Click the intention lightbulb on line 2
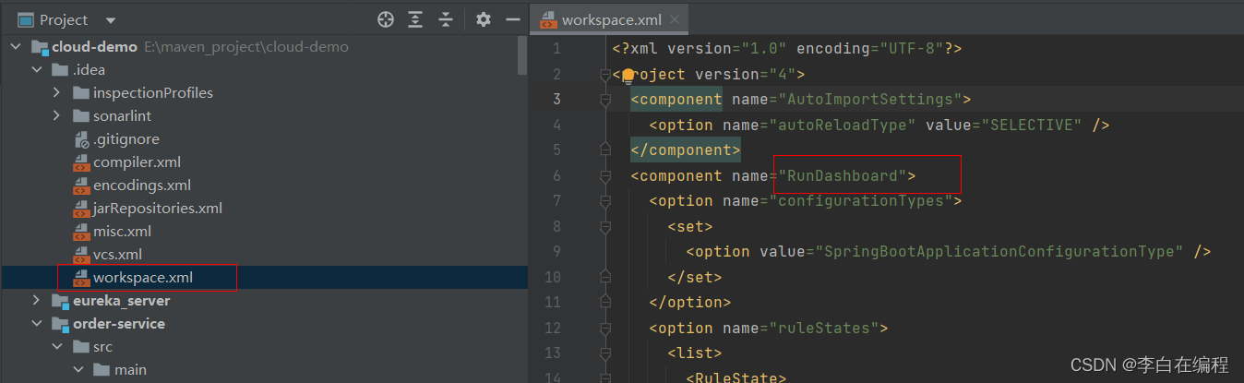This screenshot has height=383, width=1244. click(x=628, y=76)
